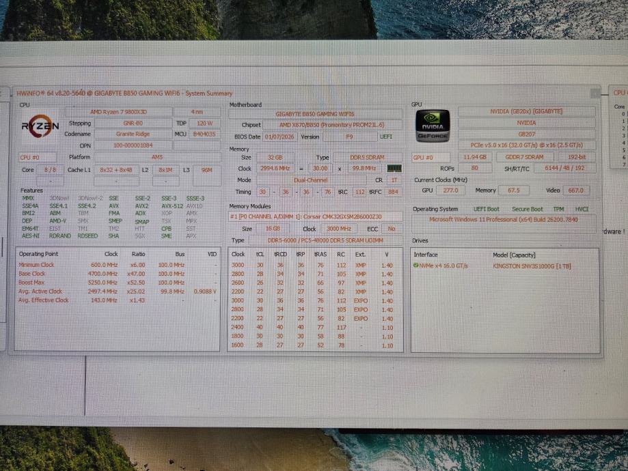Screen dimensions: 628x471
Task: Select the KINGSTON SNV3S1000G drive entry
Action: click(532, 266)
